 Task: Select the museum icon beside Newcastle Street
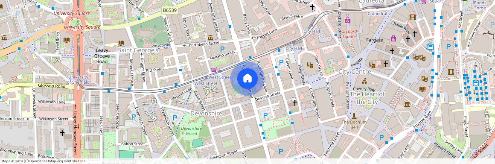tap(210, 38)
